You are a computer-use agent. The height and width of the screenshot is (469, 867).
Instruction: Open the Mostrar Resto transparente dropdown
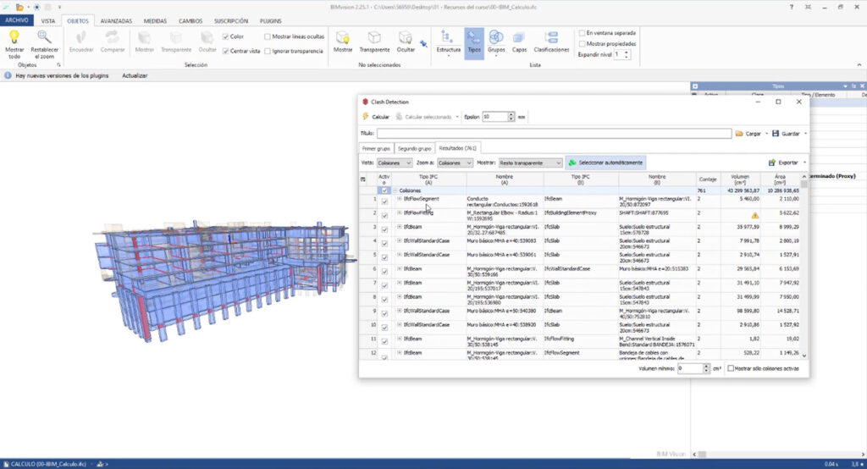[x=530, y=163]
